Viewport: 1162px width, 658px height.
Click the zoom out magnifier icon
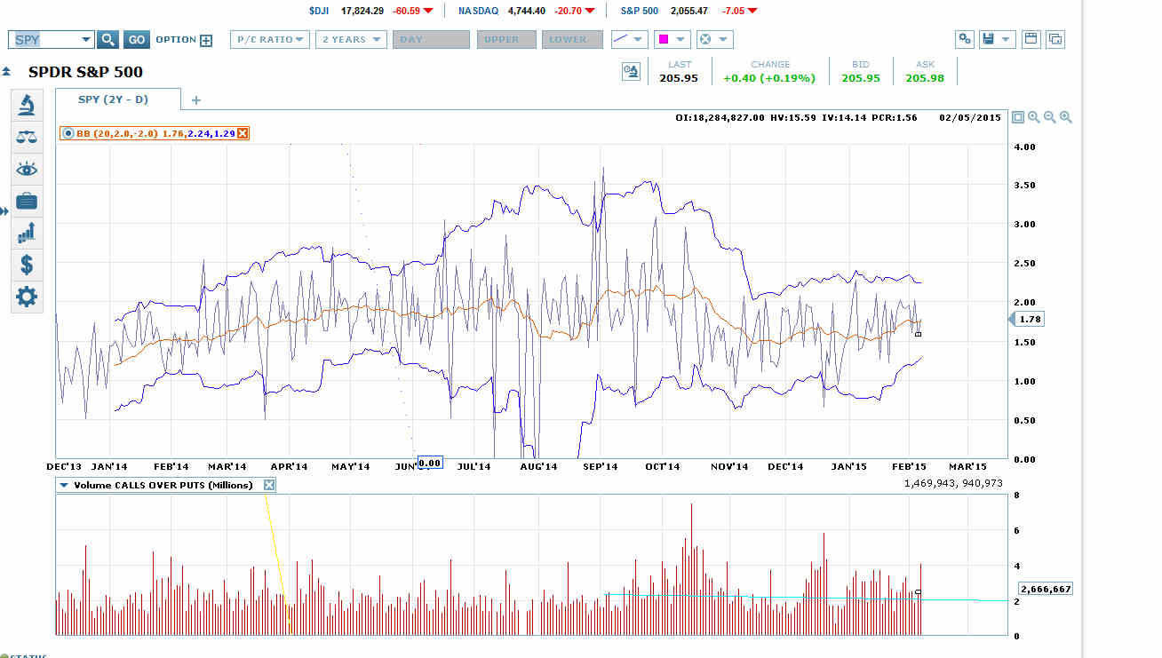pos(1050,117)
